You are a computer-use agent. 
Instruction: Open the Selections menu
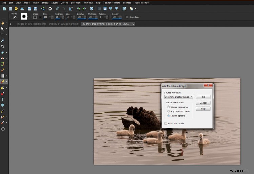coord(76,3)
